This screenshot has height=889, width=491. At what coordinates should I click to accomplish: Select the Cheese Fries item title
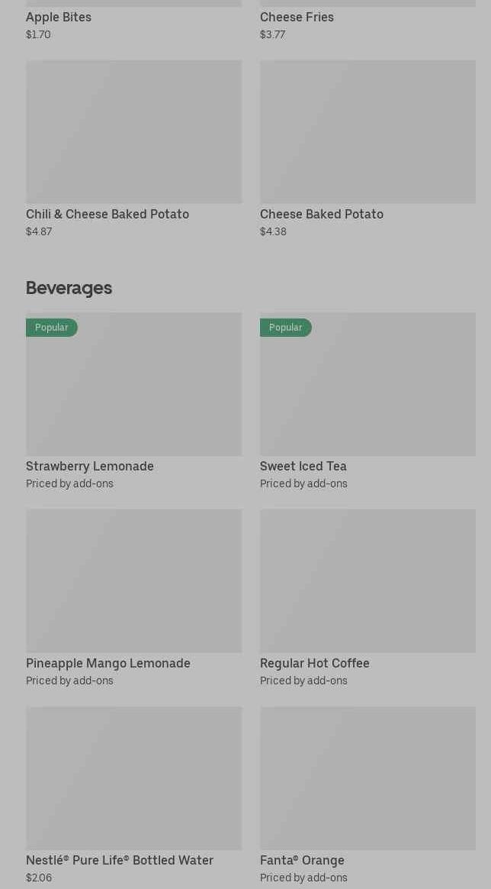point(297,17)
